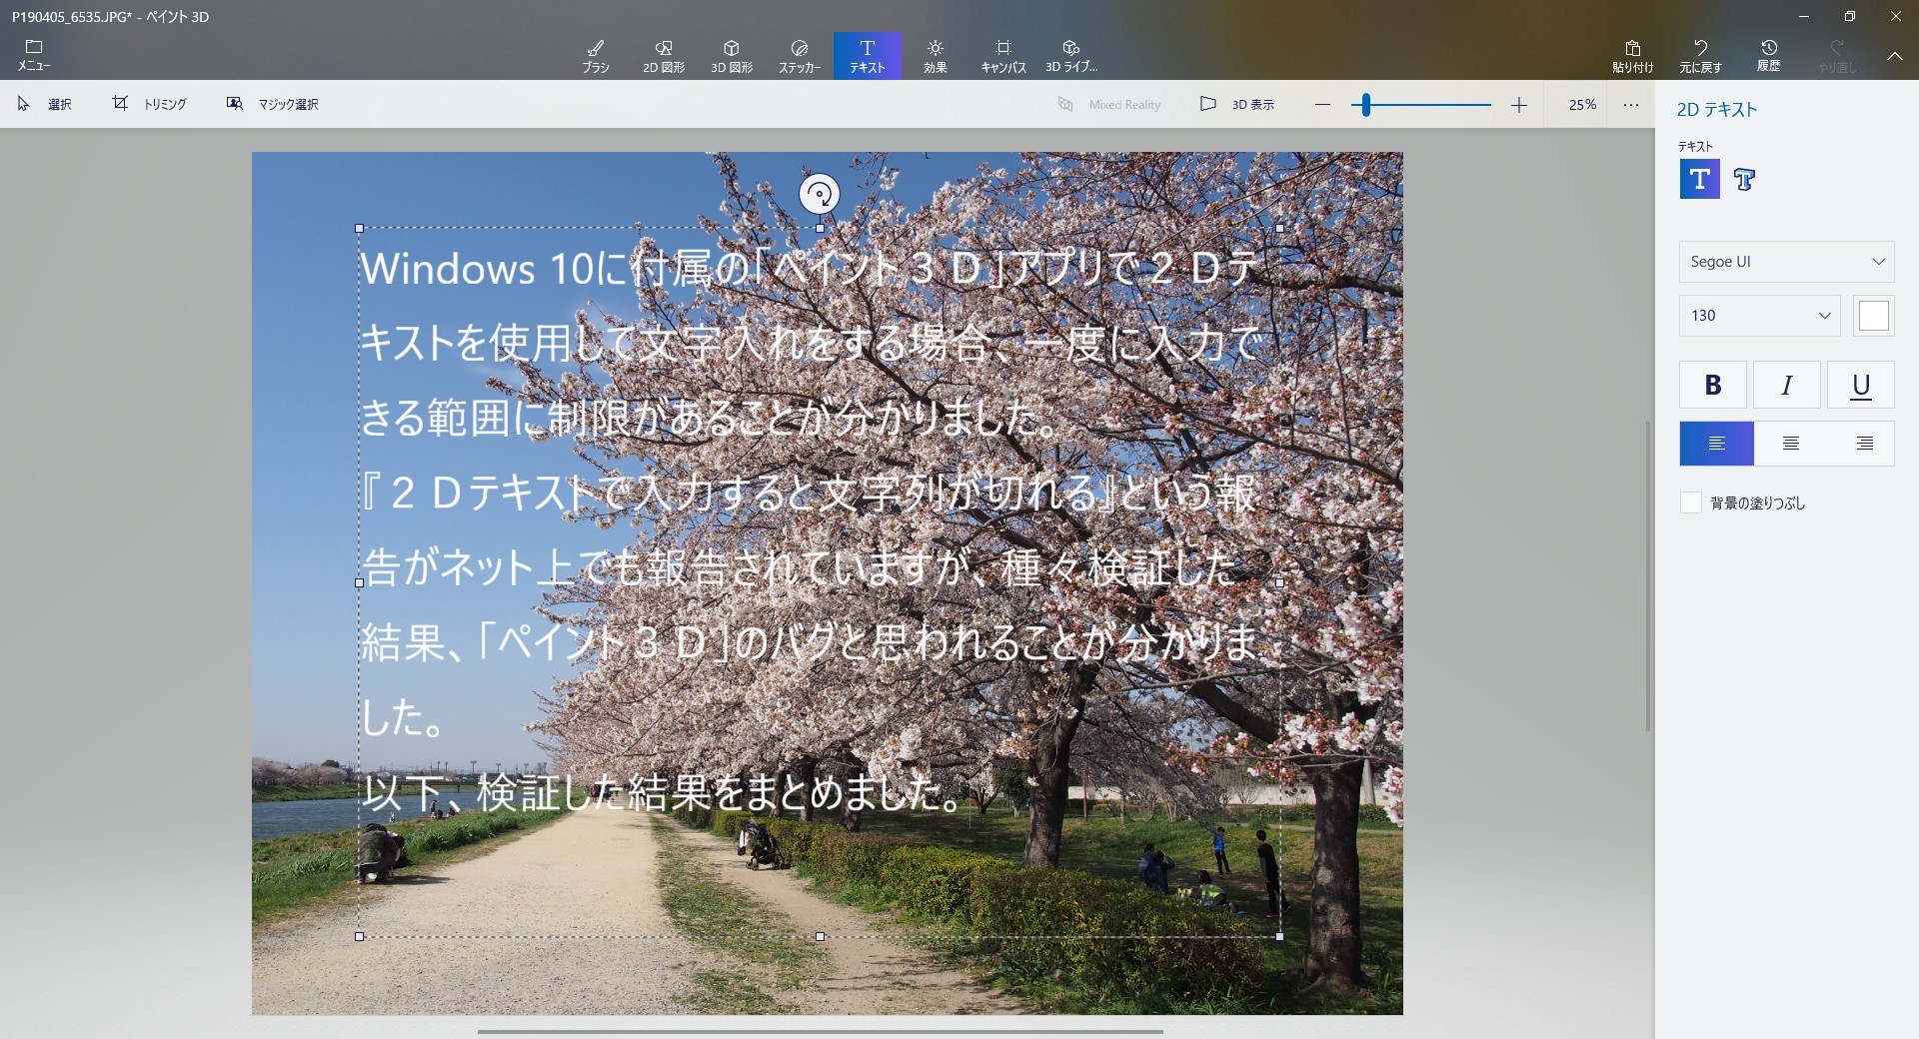Screen dimensions: 1919x1039
Task: Select the テキスト text tool tab
Action: click(x=868, y=56)
